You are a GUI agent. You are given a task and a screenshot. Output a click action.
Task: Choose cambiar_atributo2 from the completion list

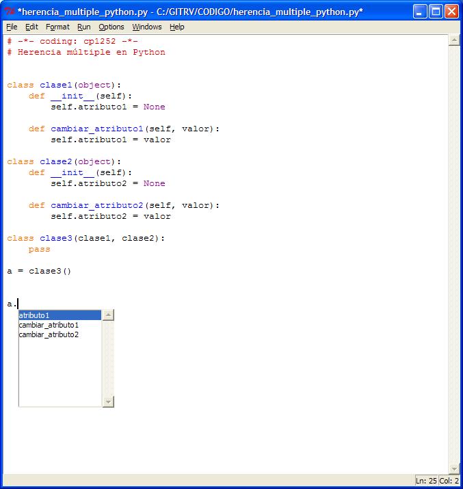pyautogui.click(x=60, y=334)
